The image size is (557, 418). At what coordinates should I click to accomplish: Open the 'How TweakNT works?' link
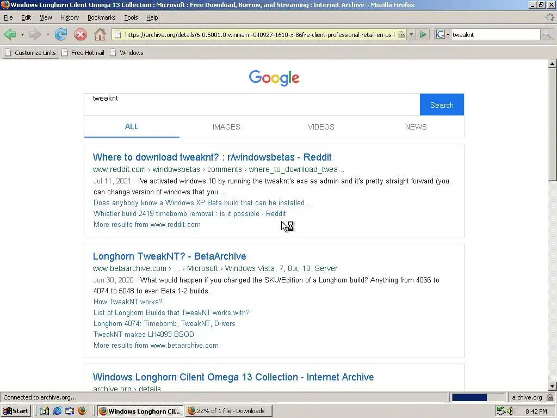click(x=128, y=302)
